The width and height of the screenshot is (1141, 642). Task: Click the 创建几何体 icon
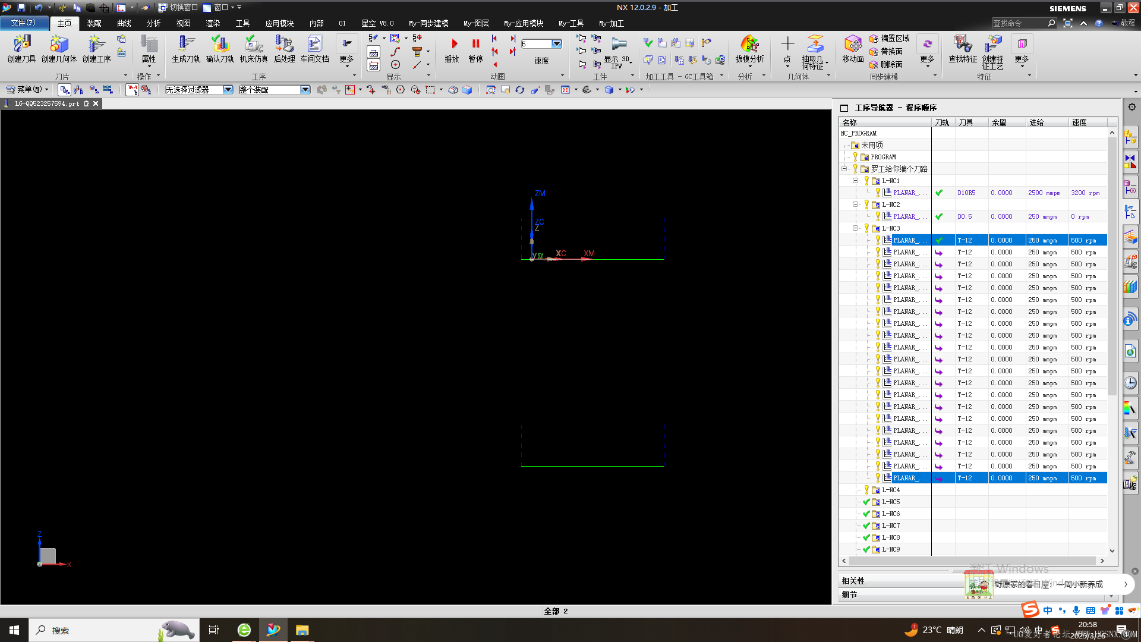pyautogui.click(x=59, y=49)
